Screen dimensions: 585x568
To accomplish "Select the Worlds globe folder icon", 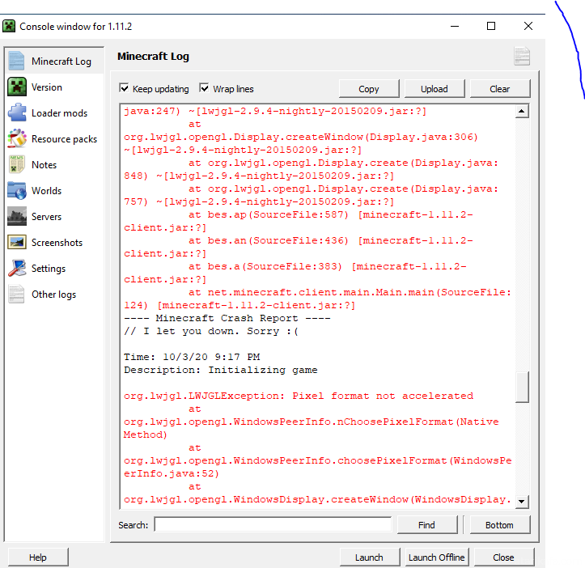I will (x=16, y=191).
